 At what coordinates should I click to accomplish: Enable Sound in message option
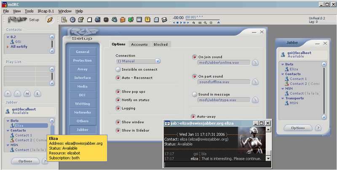click(194, 94)
